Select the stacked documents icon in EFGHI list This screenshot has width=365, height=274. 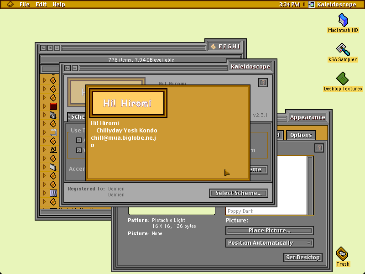(53, 115)
